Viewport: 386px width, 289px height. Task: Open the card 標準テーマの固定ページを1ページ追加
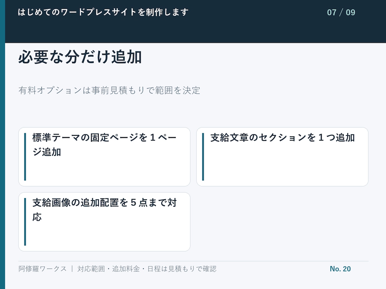pyautogui.click(x=104, y=157)
